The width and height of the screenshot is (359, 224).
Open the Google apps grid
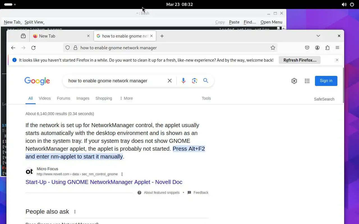pos(307,81)
